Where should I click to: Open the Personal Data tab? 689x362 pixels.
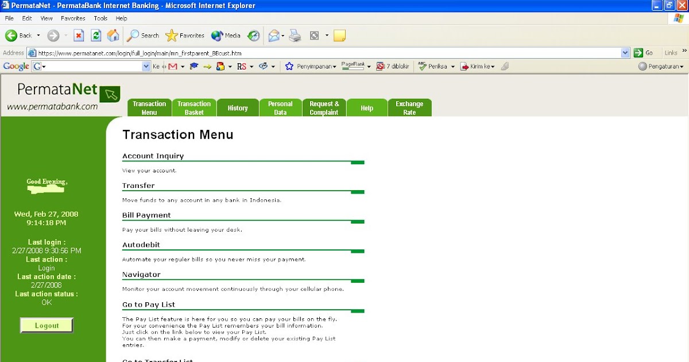click(280, 108)
